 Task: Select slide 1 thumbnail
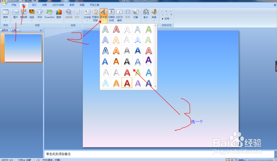pyautogui.click(x=23, y=48)
